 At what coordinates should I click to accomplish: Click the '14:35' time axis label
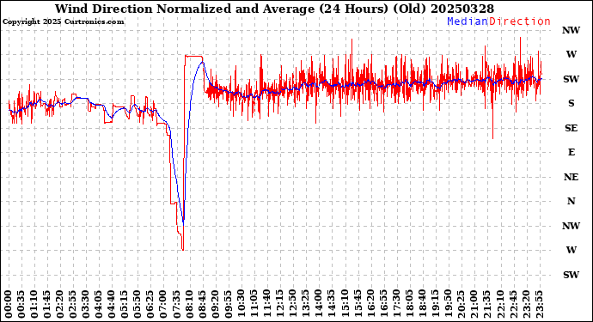pos(331,304)
